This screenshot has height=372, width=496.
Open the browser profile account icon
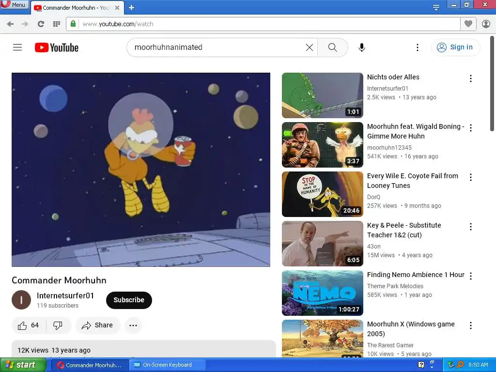pyautogui.click(x=486, y=24)
